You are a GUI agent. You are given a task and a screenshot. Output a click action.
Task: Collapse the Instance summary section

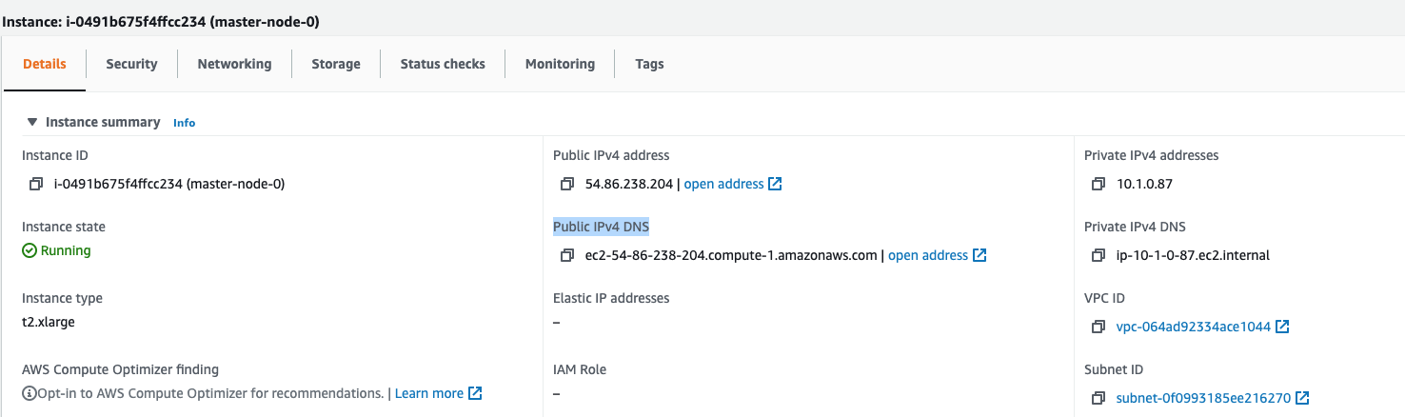(32, 122)
